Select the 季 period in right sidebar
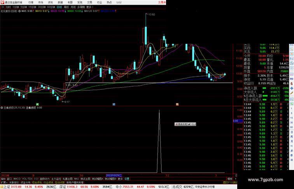Viewport: 294px width, 189px height. (292, 155)
